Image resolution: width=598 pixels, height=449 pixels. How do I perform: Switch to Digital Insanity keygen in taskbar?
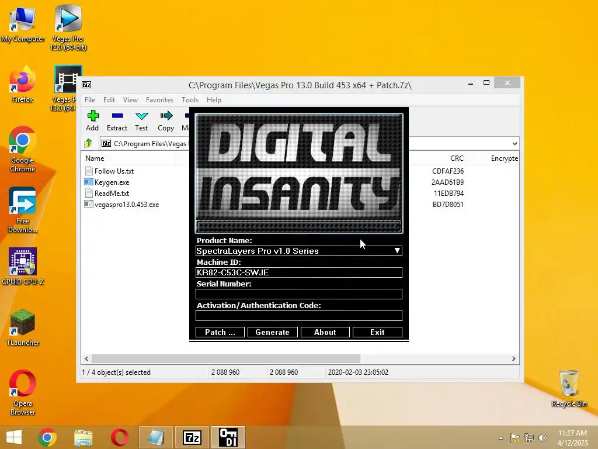pos(228,437)
